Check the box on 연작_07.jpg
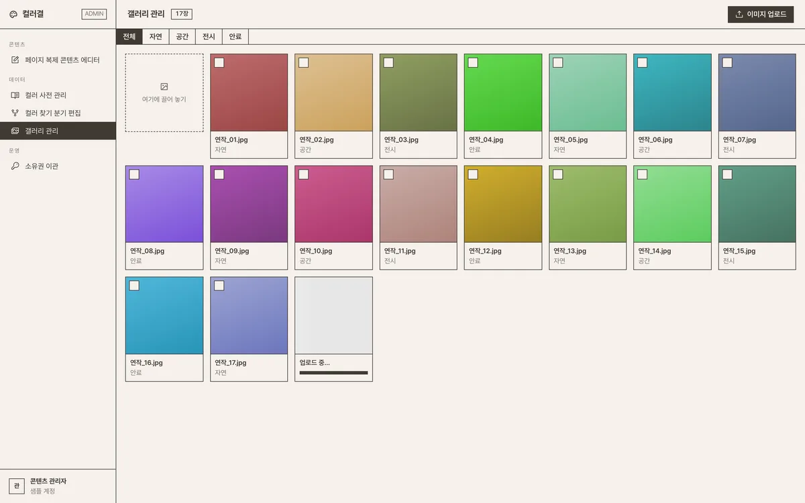 (727, 62)
